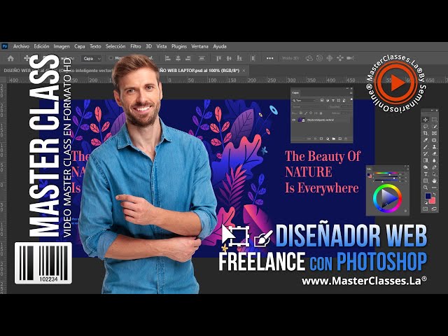Click the align bottom edges icon

[239, 58]
